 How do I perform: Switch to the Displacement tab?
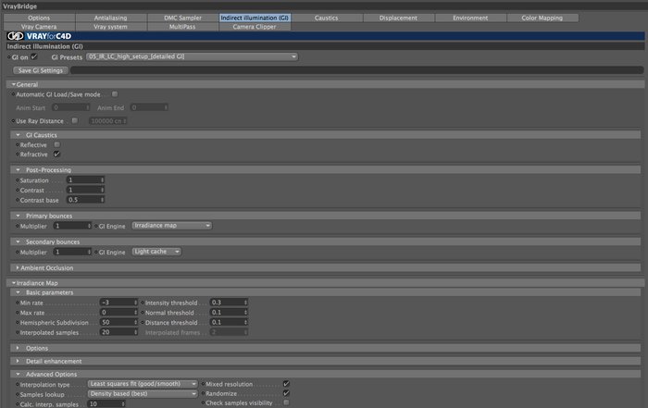pyautogui.click(x=398, y=18)
